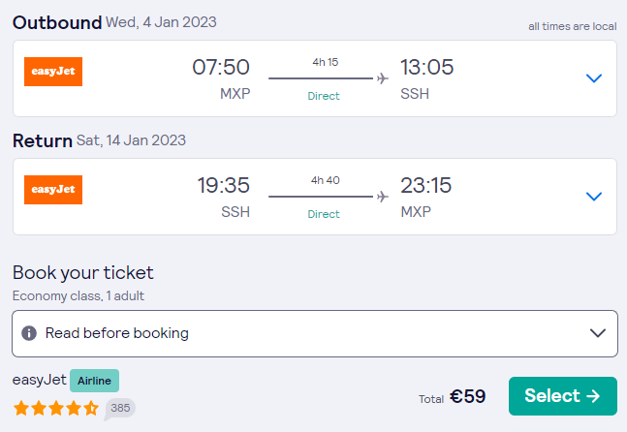Click the arrow icon on Select button
627x432 pixels.
coord(593,396)
